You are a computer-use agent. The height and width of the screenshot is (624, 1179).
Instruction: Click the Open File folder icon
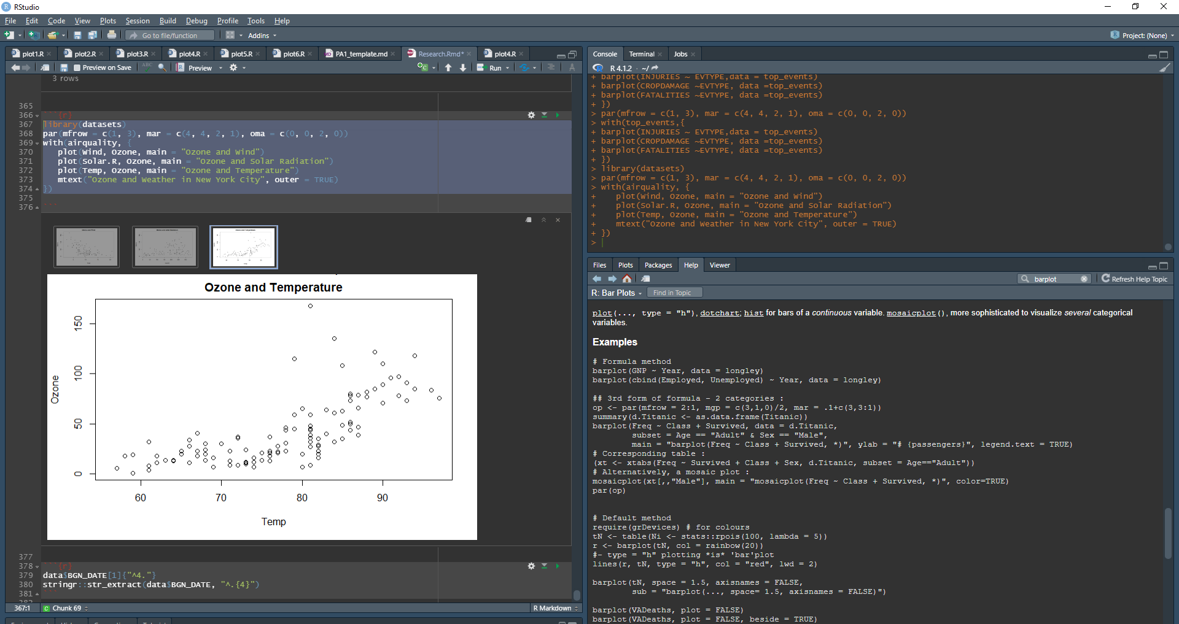[53, 35]
